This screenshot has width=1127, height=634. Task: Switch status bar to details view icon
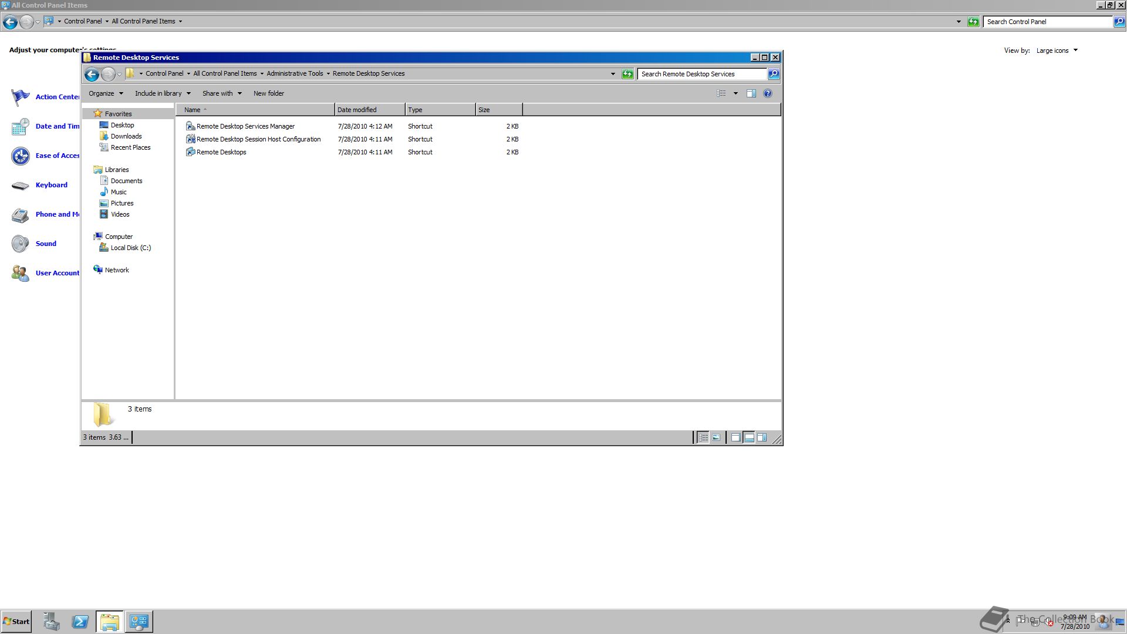pyautogui.click(x=703, y=438)
